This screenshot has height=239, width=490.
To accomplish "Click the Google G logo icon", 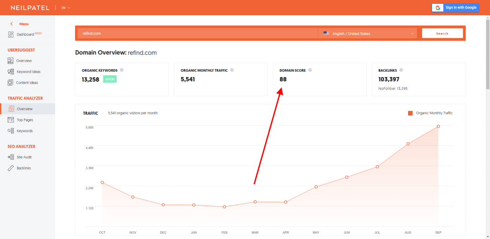I will tap(438, 8).
